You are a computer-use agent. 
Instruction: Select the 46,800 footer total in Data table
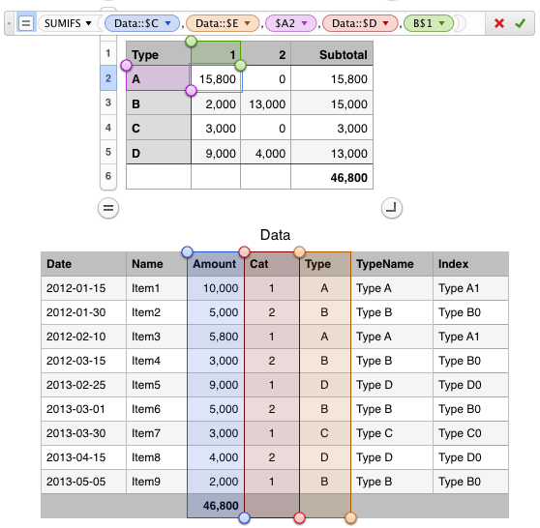coord(216,506)
